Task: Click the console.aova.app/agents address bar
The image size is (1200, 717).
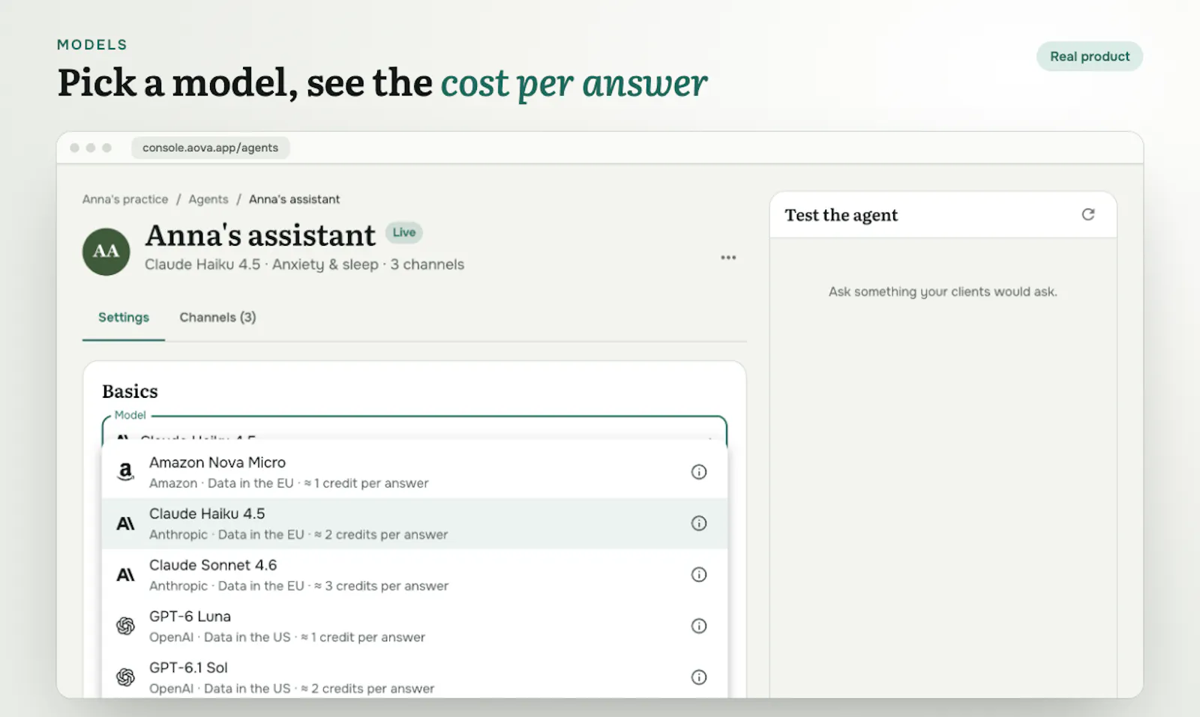Action: pos(211,148)
